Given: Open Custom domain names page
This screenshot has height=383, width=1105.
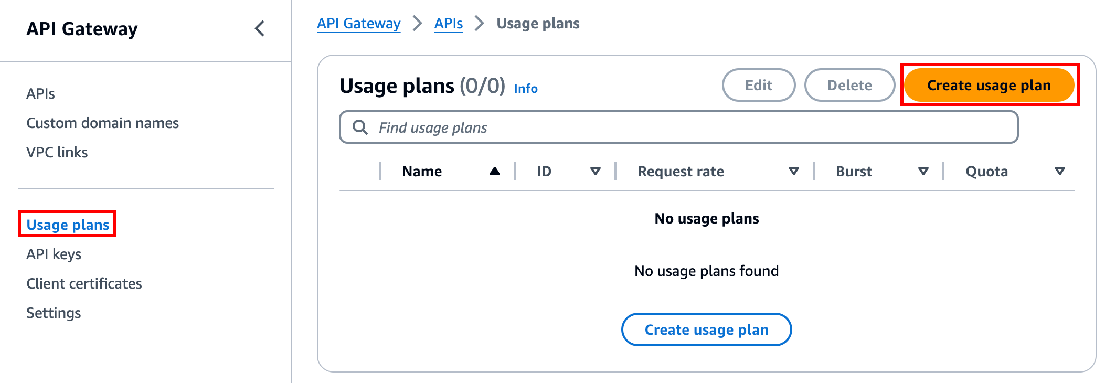Looking at the screenshot, I should pos(102,123).
